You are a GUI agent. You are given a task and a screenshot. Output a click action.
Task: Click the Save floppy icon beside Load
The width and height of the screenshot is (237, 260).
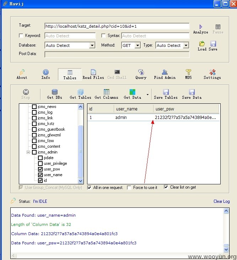coord(213,44)
